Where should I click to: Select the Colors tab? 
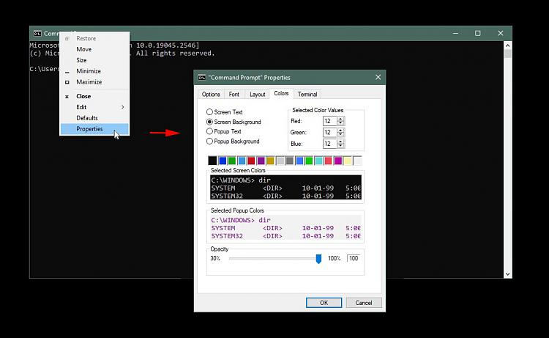pyautogui.click(x=281, y=94)
